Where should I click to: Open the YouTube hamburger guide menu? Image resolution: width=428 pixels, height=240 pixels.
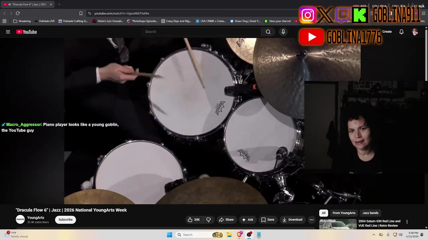coord(8,32)
